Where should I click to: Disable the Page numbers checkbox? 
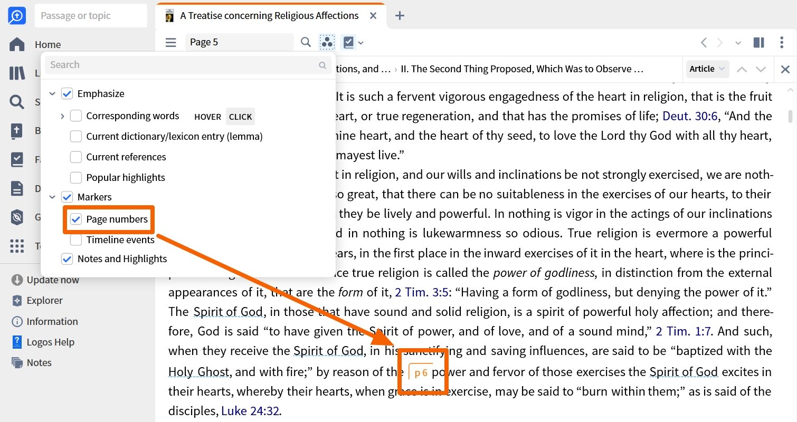pos(75,219)
